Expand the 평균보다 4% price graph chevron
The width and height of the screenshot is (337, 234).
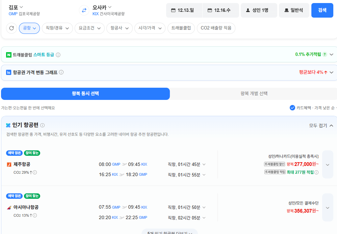pos(331,72)
